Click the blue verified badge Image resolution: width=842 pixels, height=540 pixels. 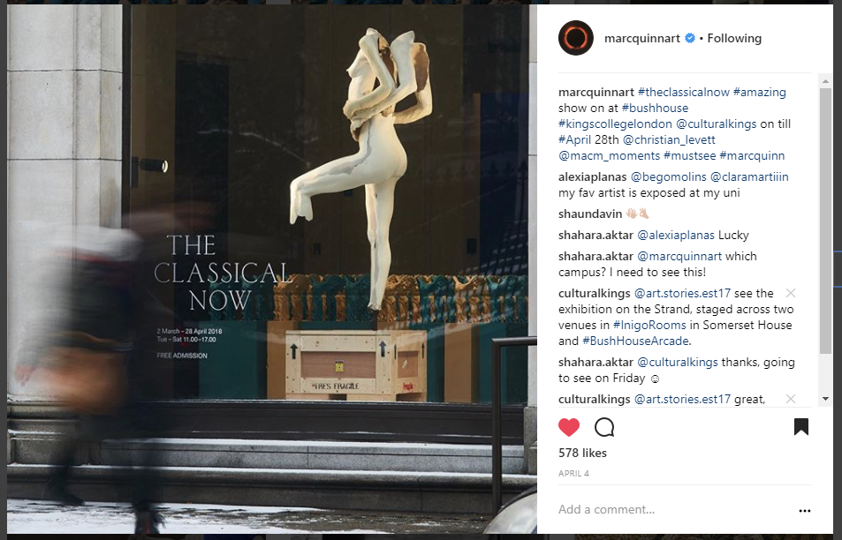click(x=690, y=38)
